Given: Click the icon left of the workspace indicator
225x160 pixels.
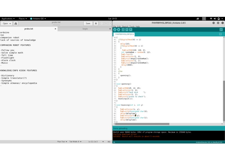Looking at the screenshot, I should [x=198, y=19].
